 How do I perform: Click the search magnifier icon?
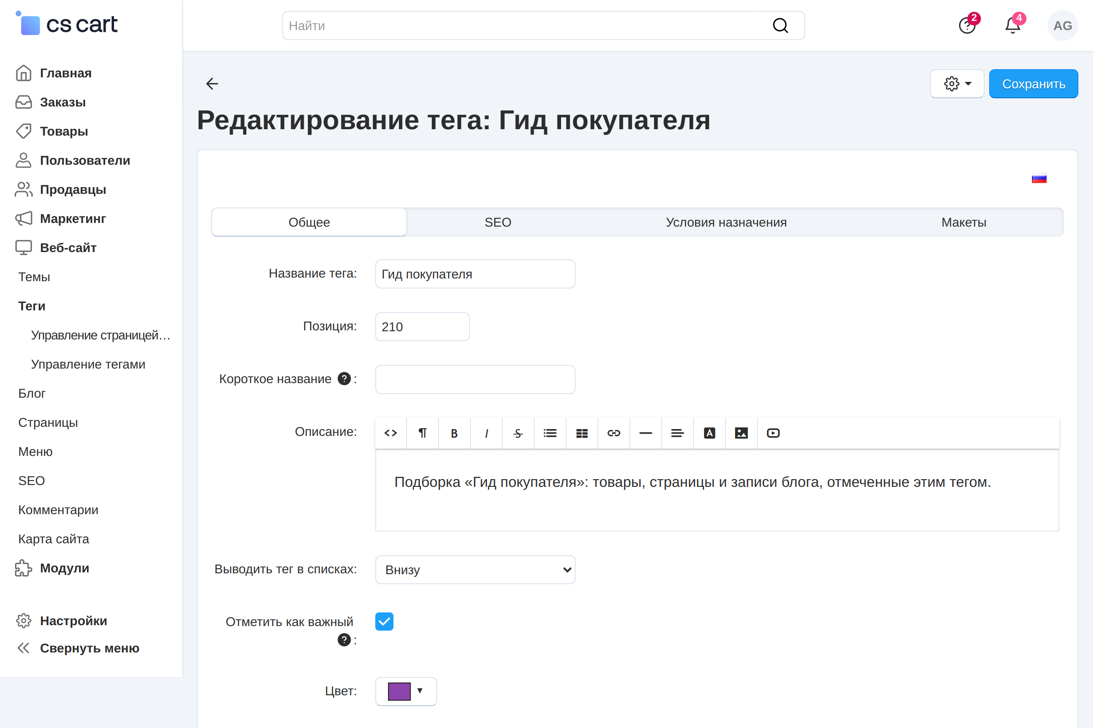pos(781,25)
